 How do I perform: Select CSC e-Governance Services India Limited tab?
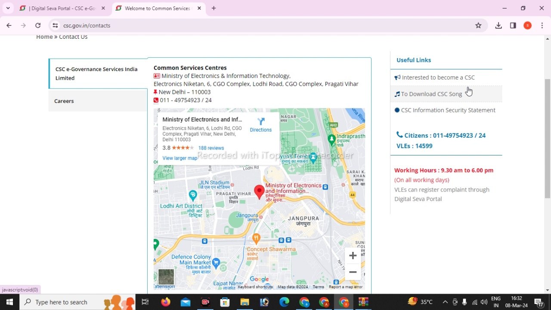(x=98, y=74)
